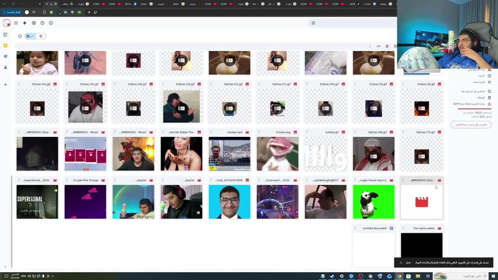Collapse the side panel chevron
The height and width of the screenshot is (280, 498).
click(x=5, y=266)
